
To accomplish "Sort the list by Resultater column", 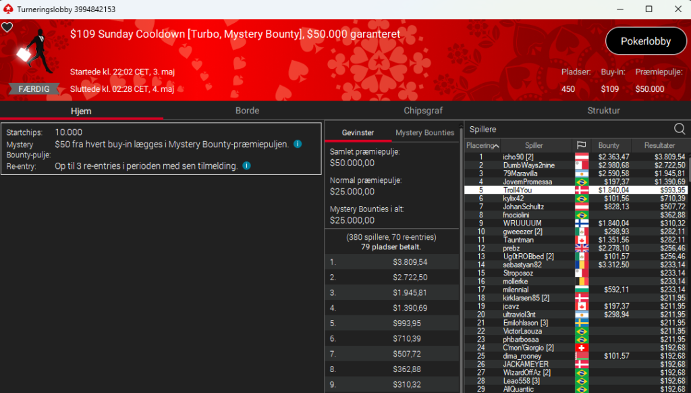I will coord(659,145).
